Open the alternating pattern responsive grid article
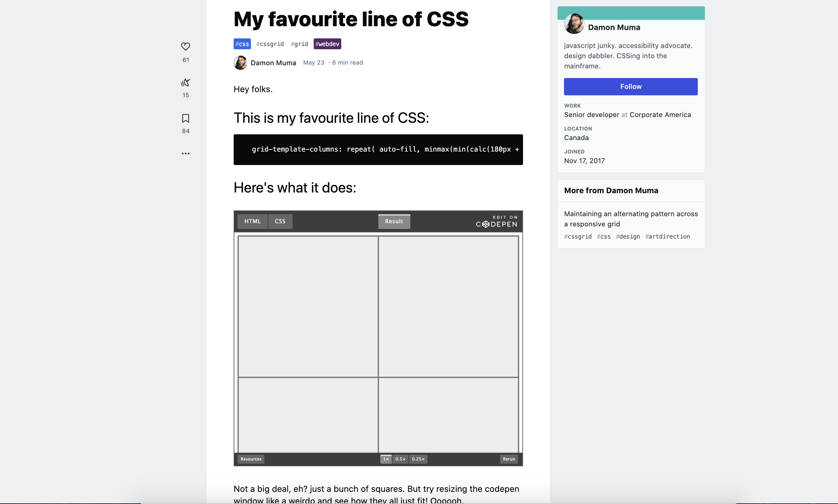838x504 pixels. (631, 219)
